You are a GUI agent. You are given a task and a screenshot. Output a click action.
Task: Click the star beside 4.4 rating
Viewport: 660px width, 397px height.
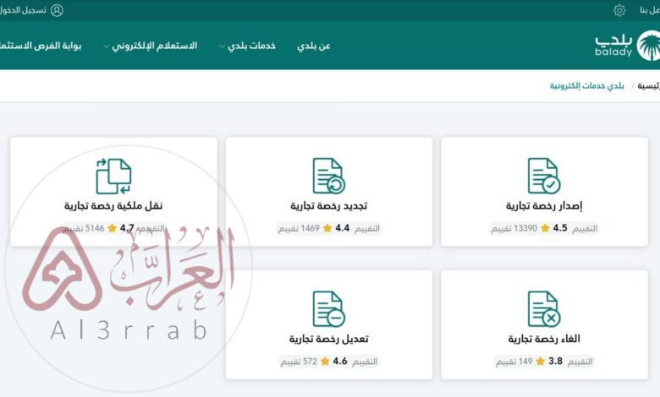pos(327,228)
